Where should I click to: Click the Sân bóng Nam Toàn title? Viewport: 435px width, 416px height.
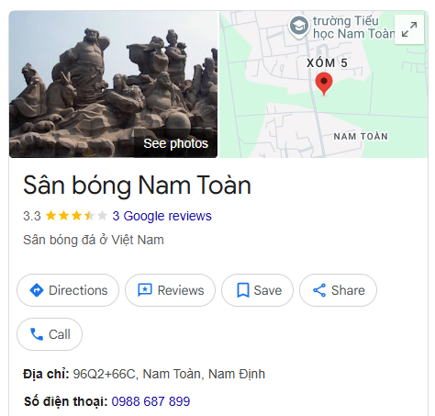click(x=137, y=186)
